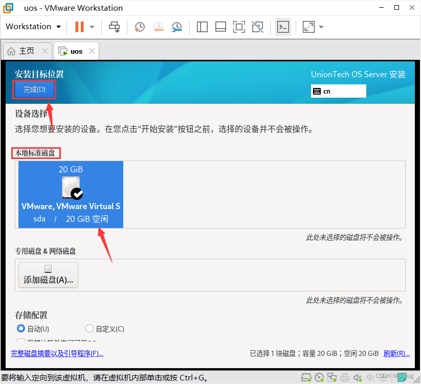
Task: Click the revert to snapshot icon
Action: pyautogui.click(x=159, y=27)
